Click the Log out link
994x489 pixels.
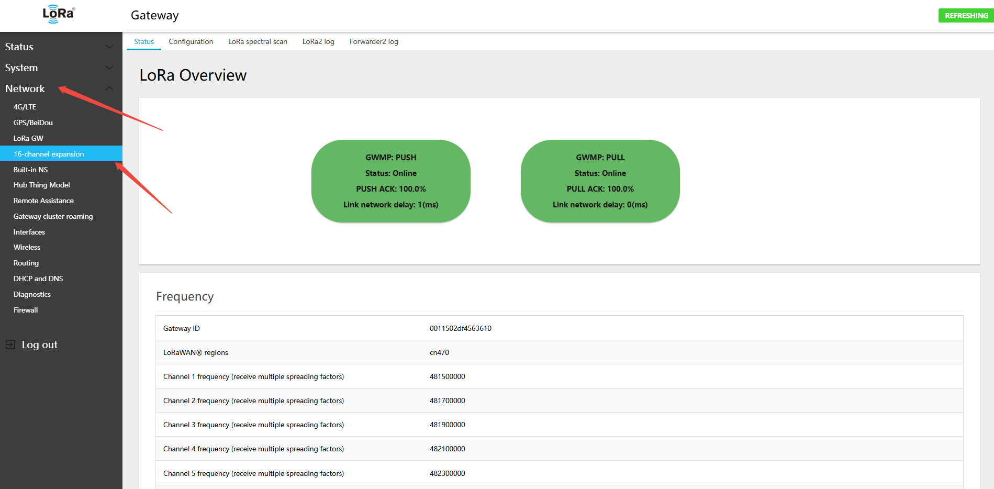click(39, 344)
